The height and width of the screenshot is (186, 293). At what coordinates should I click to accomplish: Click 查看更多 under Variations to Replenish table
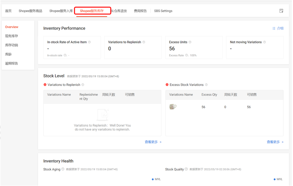click(x=153, y=142)
